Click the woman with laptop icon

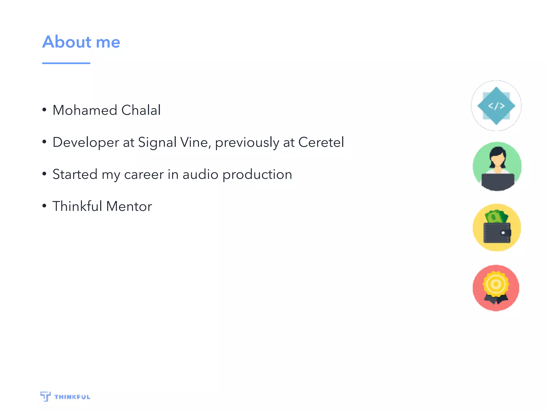click(x=497, y=166)
